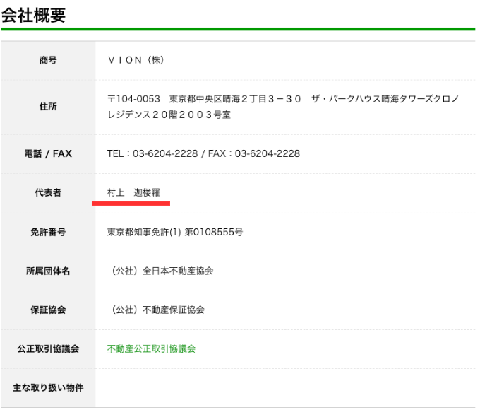Click the TEL number 03-6204-2228
480x410 pixels.
tap(162, 153)
